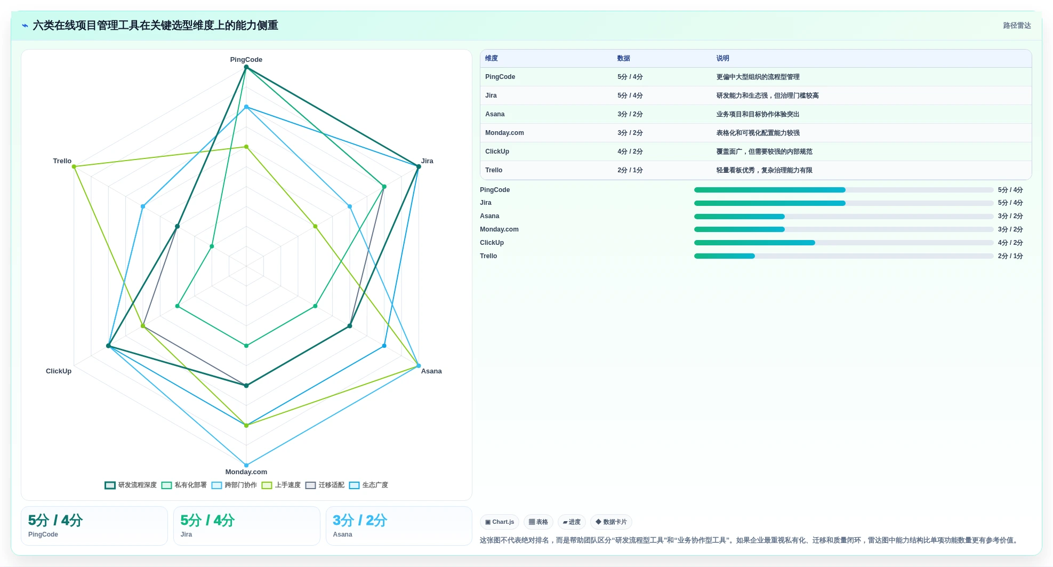
Task: Click 覆盖面广，但需要较强的内部规范 description cell
Action: pyautogui.click(x=765, y=151)
